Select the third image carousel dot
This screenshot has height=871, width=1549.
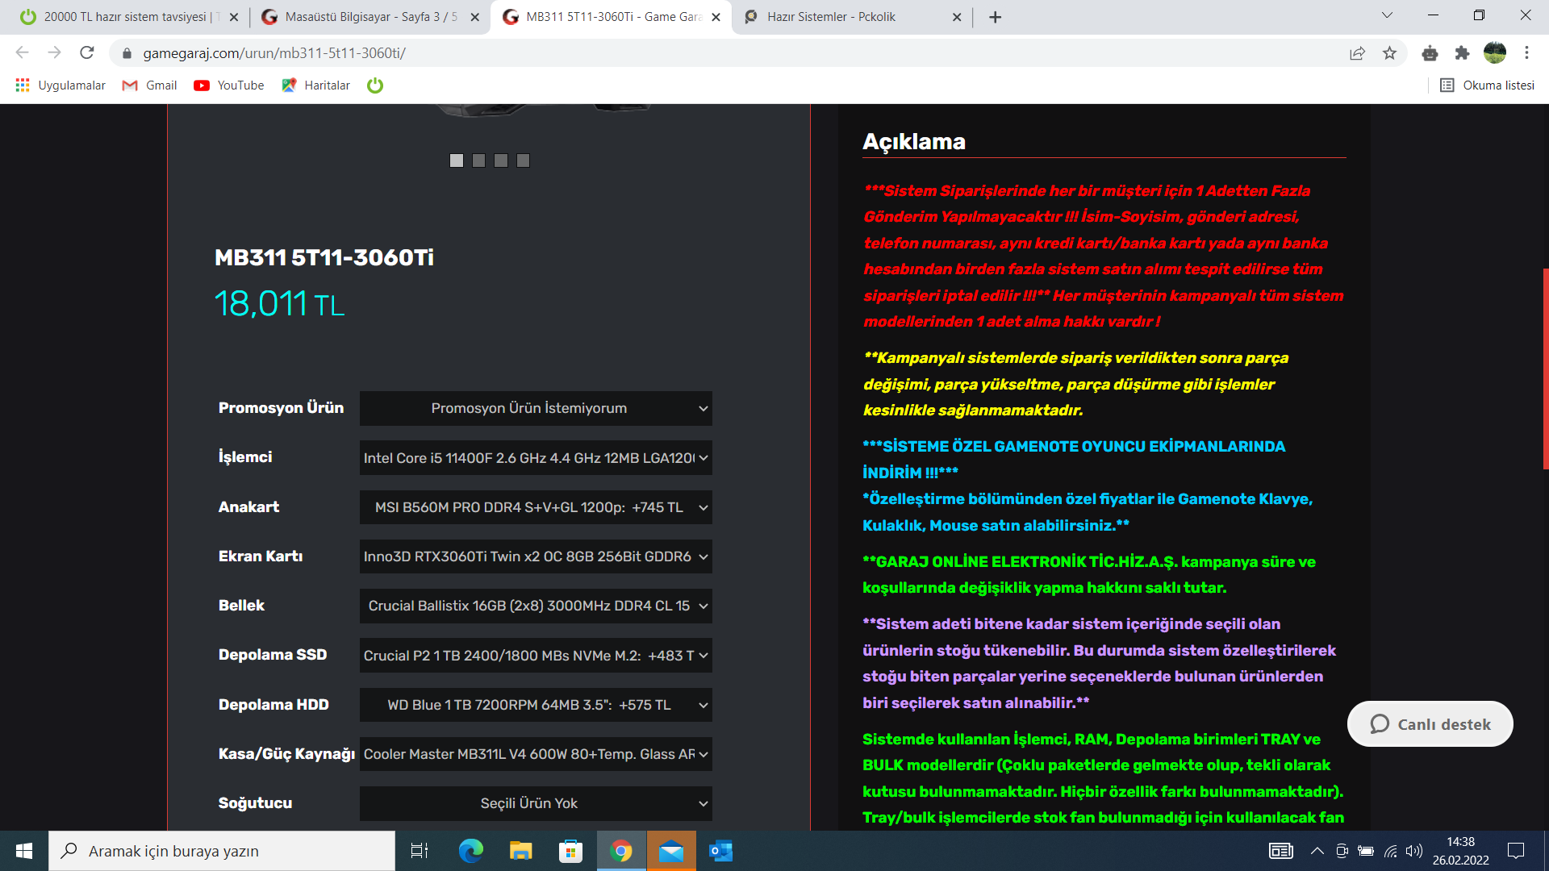coord(501,160)
